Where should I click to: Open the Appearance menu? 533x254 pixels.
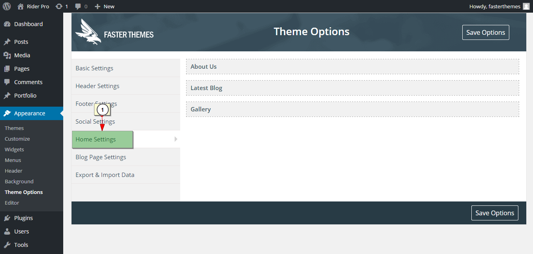click(x=32, y=113)
